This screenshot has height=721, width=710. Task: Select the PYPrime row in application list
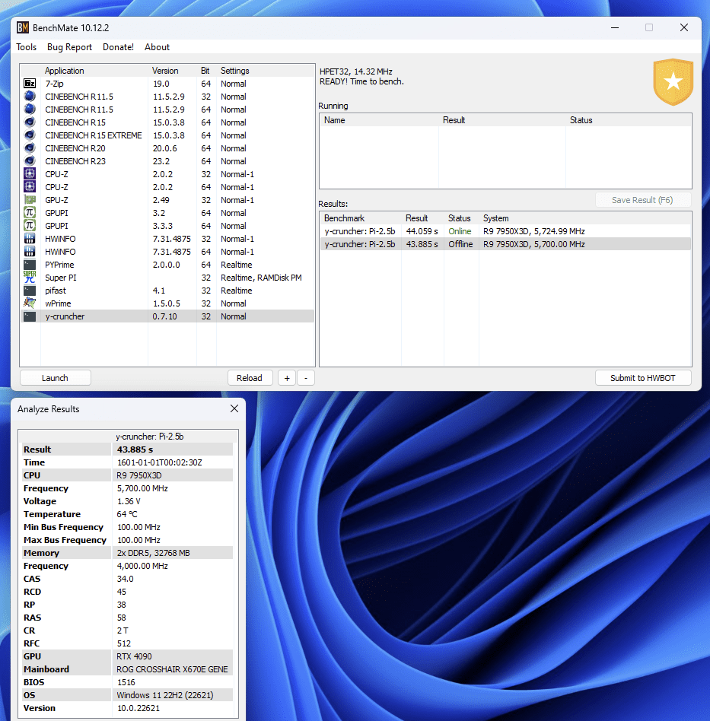click(x=167, y=265)
